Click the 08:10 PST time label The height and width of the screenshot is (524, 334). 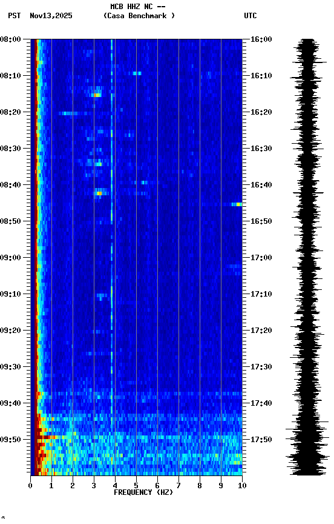[x=10, y=76]
